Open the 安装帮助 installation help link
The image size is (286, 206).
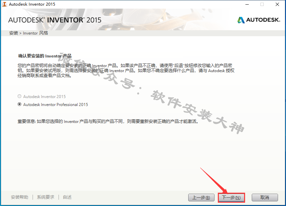point(20,197)
